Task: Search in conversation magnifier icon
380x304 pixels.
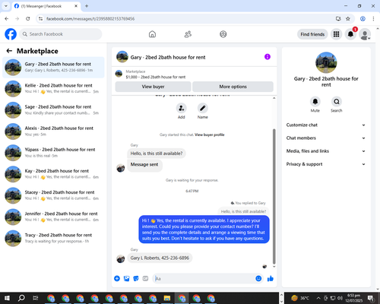Action: 337,102
